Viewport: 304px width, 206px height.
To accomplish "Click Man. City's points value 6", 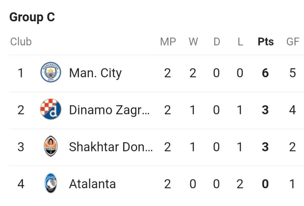I will coord(265,73).
